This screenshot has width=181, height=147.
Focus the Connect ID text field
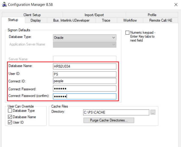tap(85, 81)
